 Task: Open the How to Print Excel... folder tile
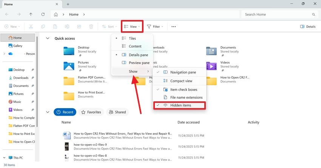point(84,96)
